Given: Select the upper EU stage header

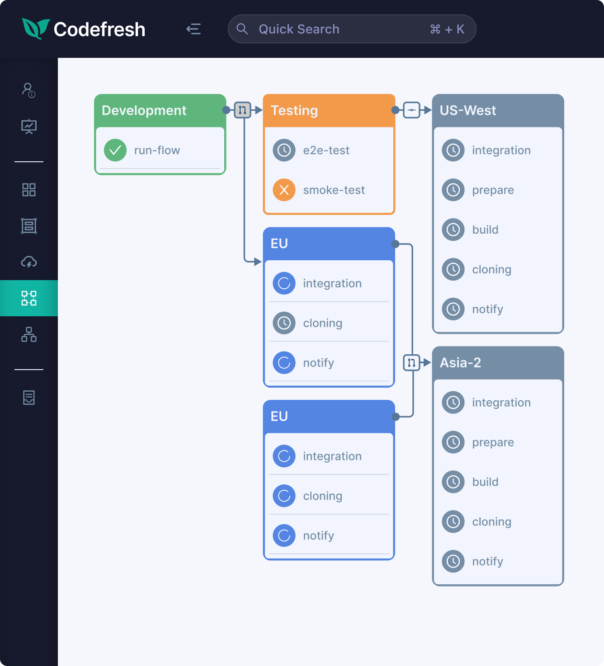Looking at the screenshot, I should (329, 244).
